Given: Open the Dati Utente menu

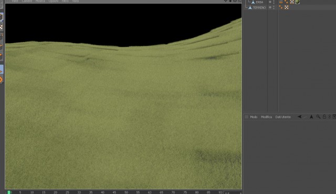Looking at the screenshot, I should [283, 117].
